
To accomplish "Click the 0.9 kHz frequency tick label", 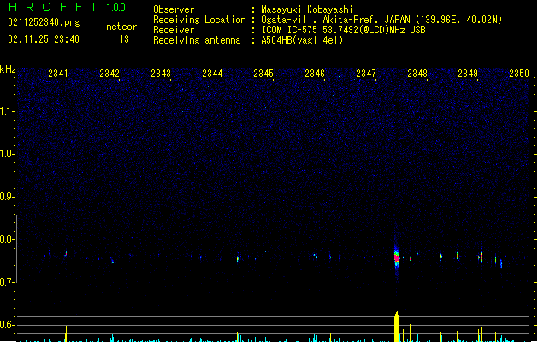I will (x=7, y=197).
